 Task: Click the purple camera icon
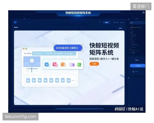(72, 65)
